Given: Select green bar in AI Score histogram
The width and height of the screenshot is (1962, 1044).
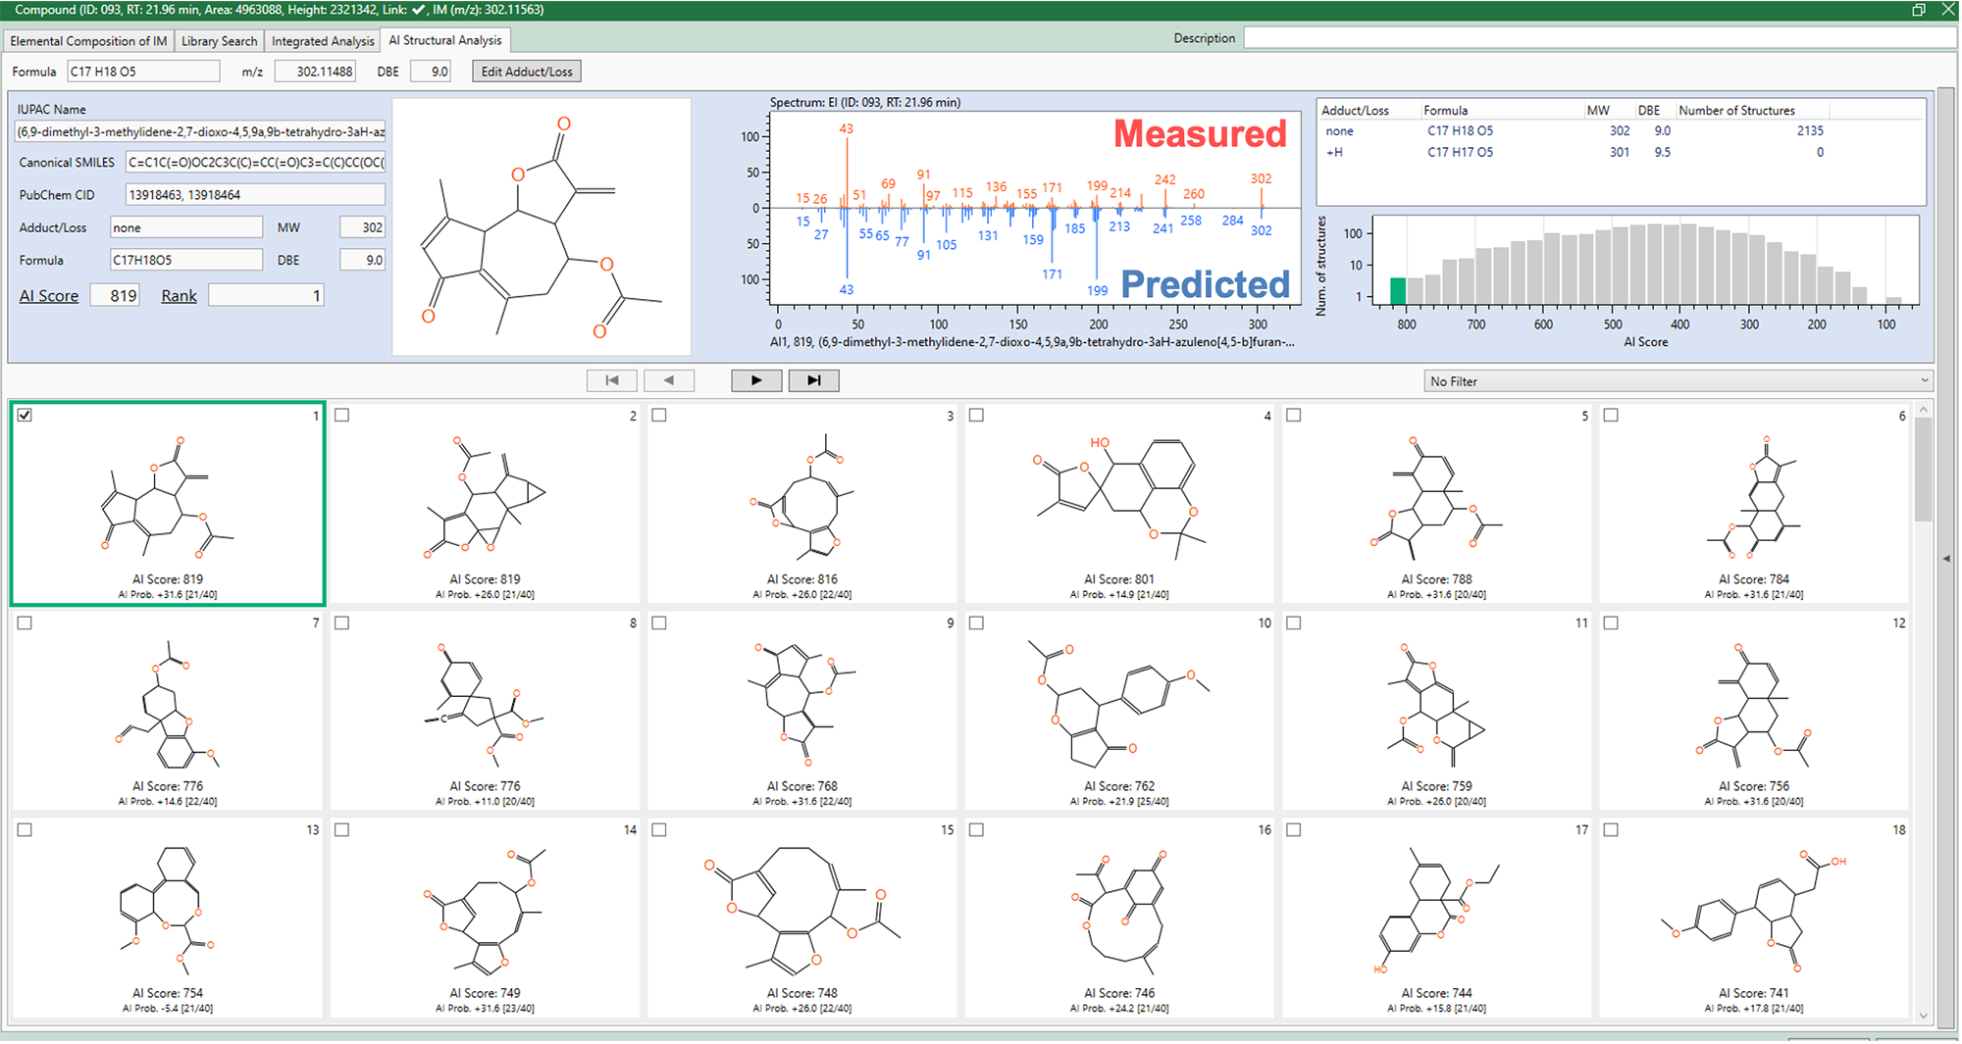Looking at the screenshot, I should click(x=1398, y=291).
